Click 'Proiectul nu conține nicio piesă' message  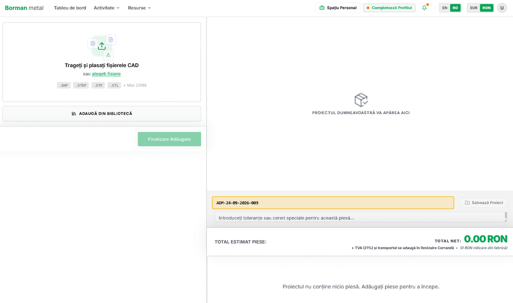(x=361, y=286)
